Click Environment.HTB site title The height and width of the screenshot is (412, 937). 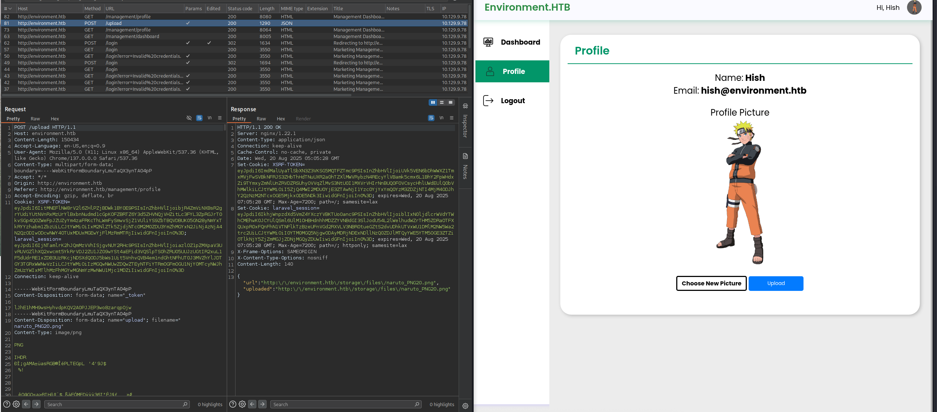pyautogui.click(x=527, y=7)
